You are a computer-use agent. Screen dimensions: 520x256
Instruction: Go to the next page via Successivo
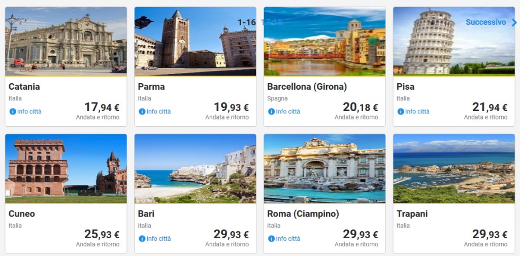pos(485,22)
